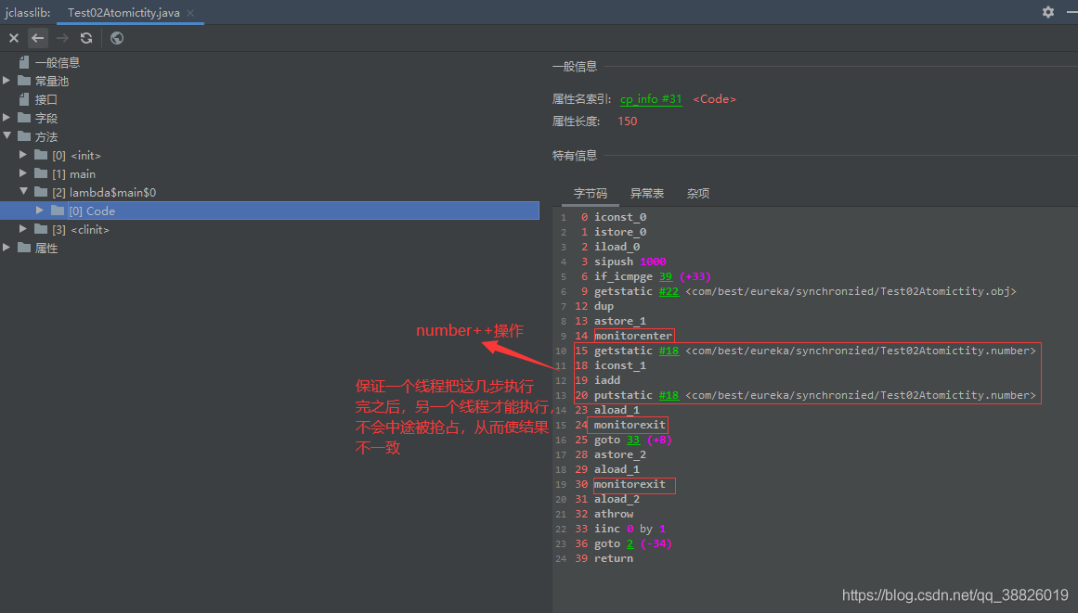Image resolution: width=1078 pixels, height=613 pixels.
Task: Open #18 link on getstatic number line
Action: coord(669,351)
